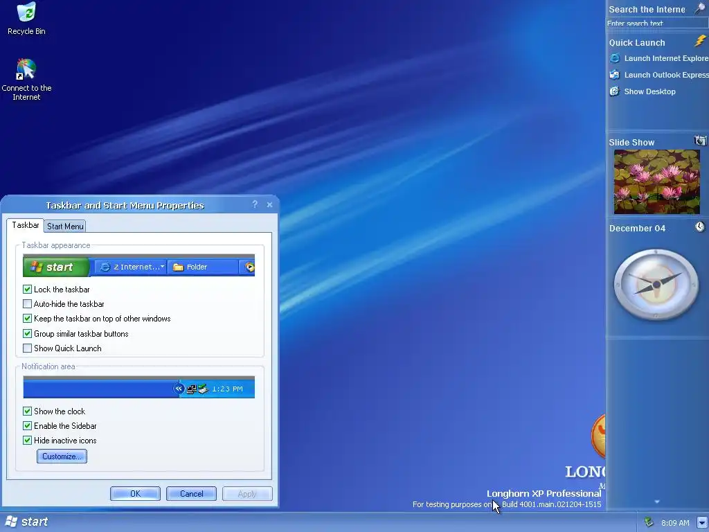Screen dimensions: 709x532
Task: Click the taskbar tray dropdown arrow button
Action: [702, 522]
